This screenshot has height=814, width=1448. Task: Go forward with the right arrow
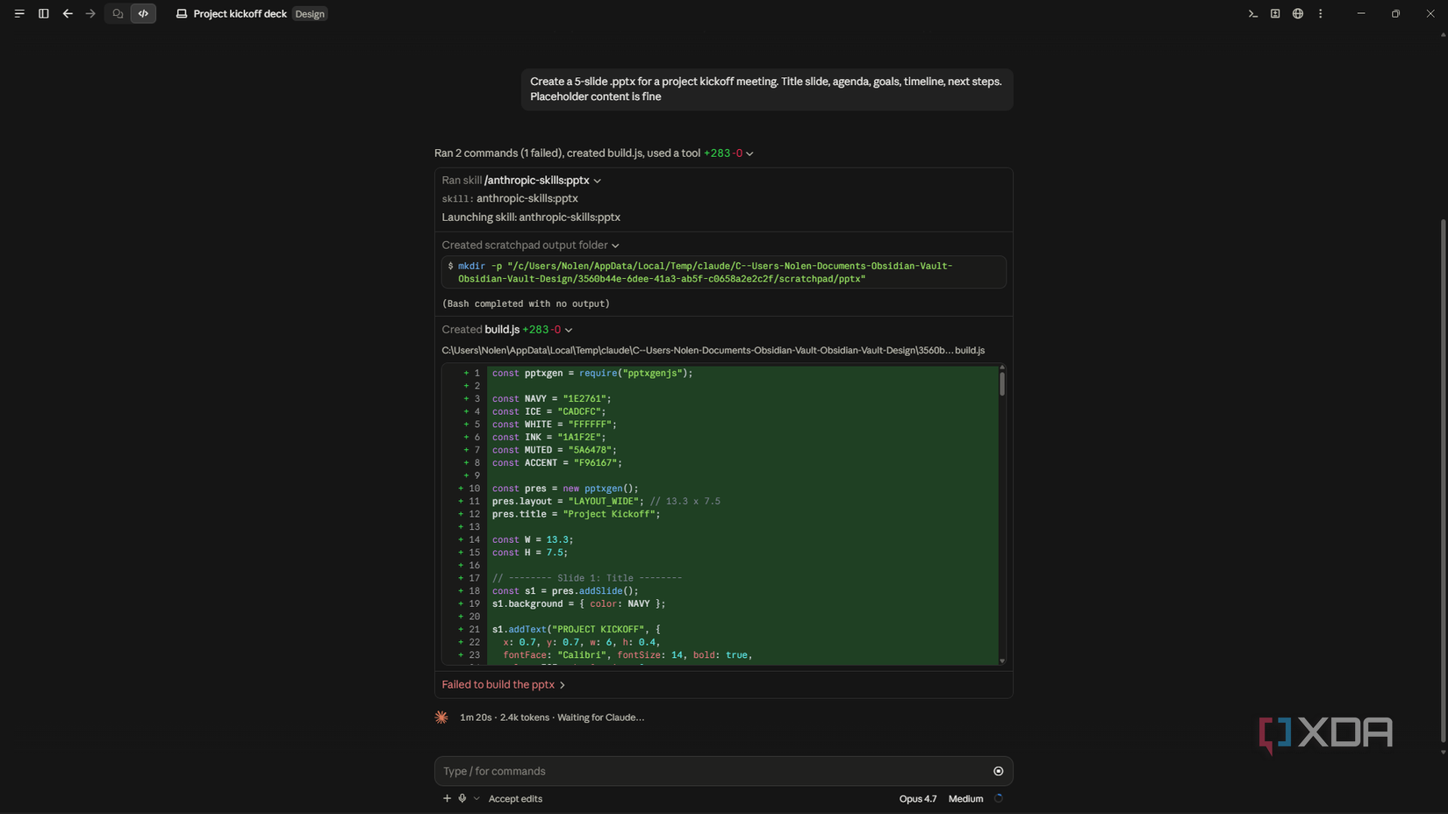click(90, 14)
